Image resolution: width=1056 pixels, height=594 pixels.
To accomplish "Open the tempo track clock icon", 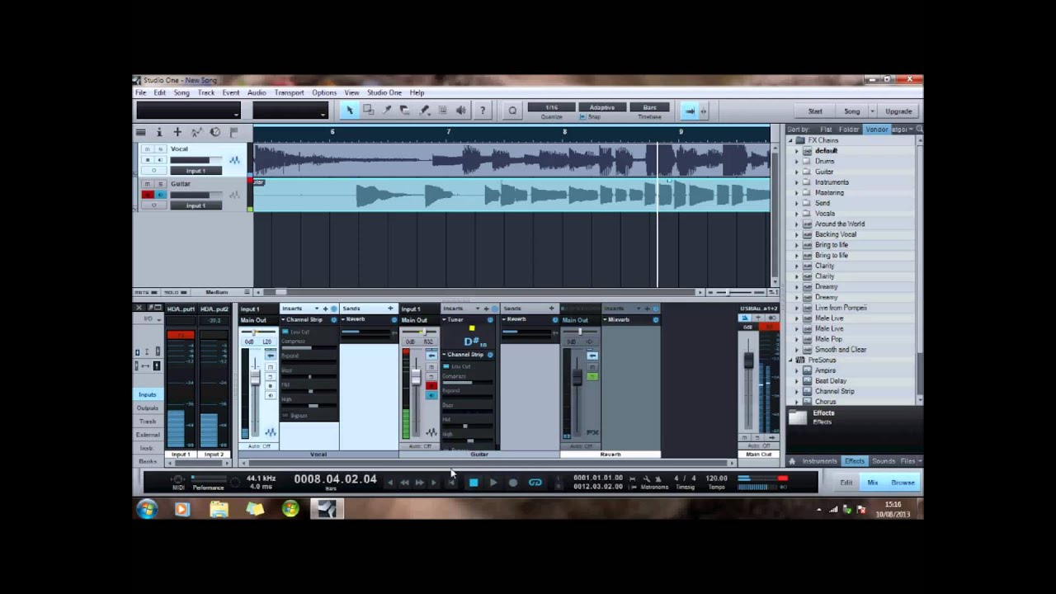I will (x=215, y=132).
